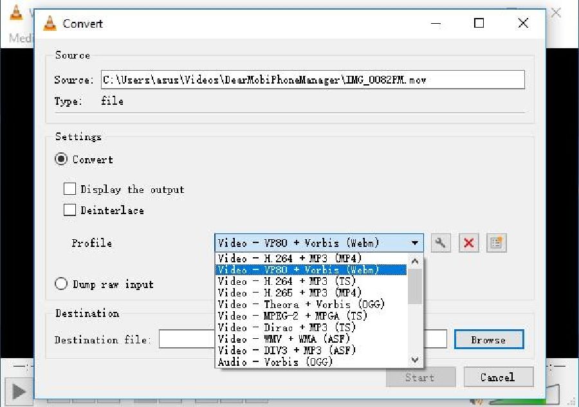579x407 pixels.
Task: Choose Video - H.264 + MP3 (MP4) profile
Action: point(311,258)
